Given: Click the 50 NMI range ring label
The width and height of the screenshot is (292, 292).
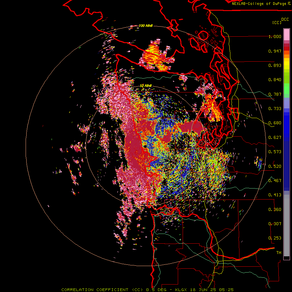Looking at the screenshot, I should (146, 86).
